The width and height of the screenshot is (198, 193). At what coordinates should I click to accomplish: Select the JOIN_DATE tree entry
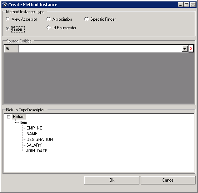pyautogui.click(x=37, y=151)
